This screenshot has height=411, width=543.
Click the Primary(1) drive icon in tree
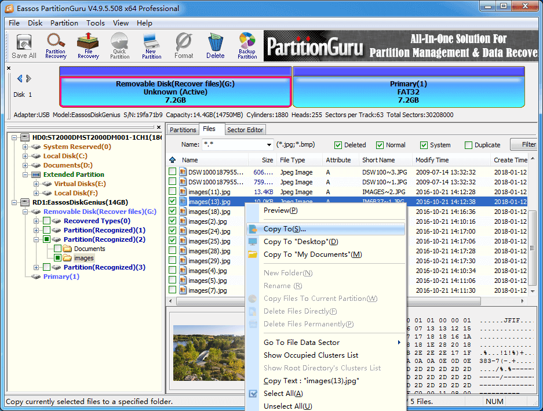pyautogui.click(x=36, y=277)
